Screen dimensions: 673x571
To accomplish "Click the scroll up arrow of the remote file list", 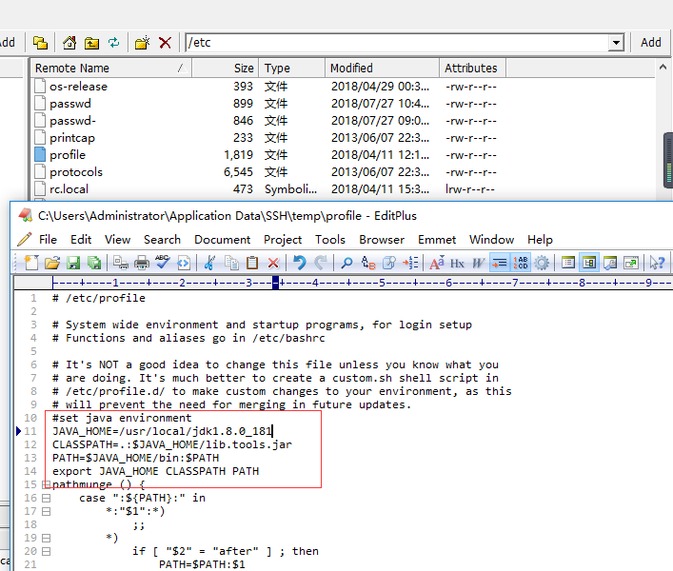I will (x=663, y=67).
